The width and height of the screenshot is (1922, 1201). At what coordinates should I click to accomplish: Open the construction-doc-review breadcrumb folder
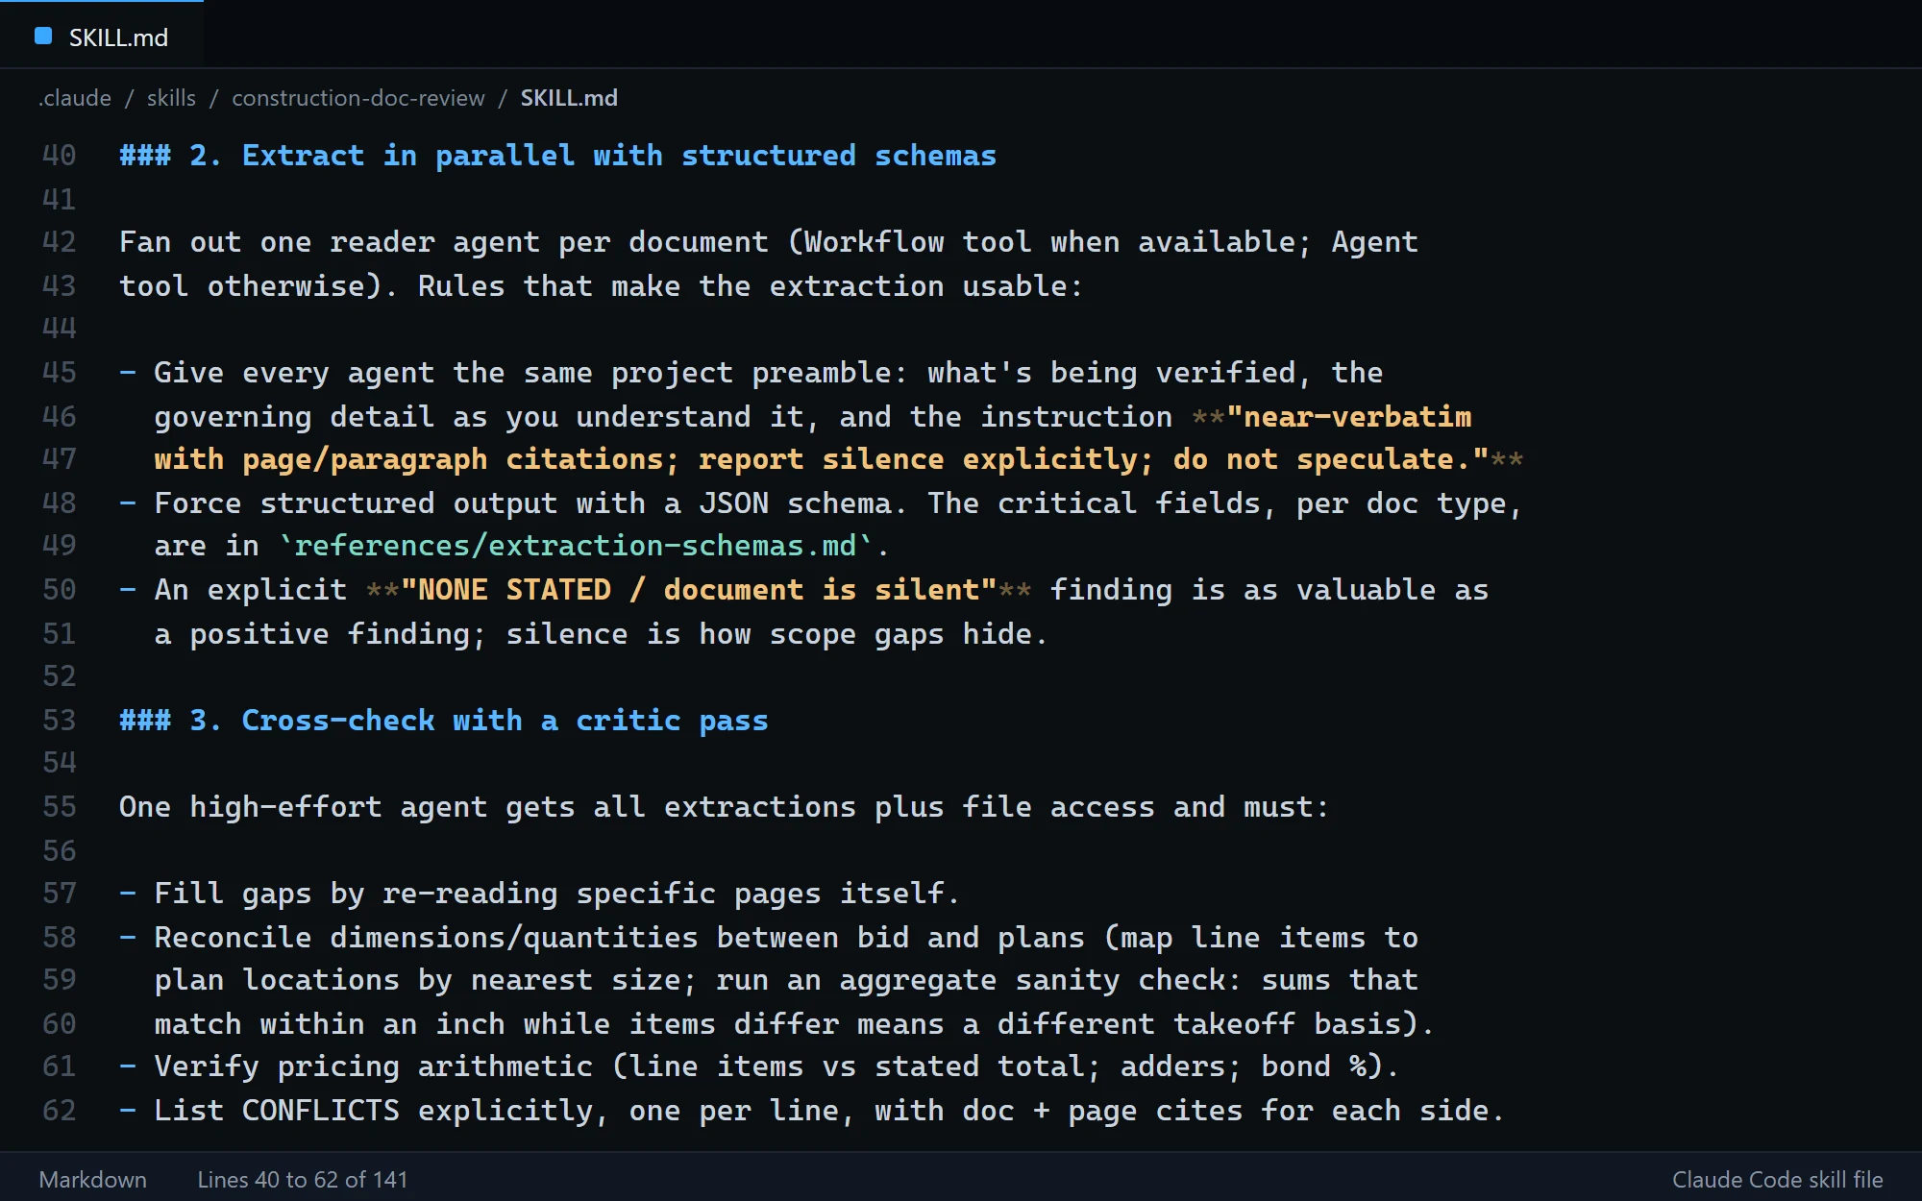coord(358,98)
